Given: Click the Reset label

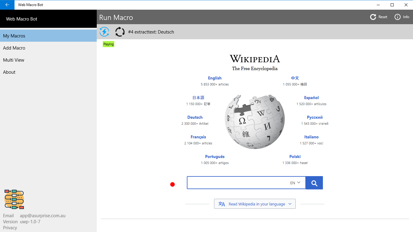Looking at the screenshot, I should pyautogui.click(x=383, y=17).
